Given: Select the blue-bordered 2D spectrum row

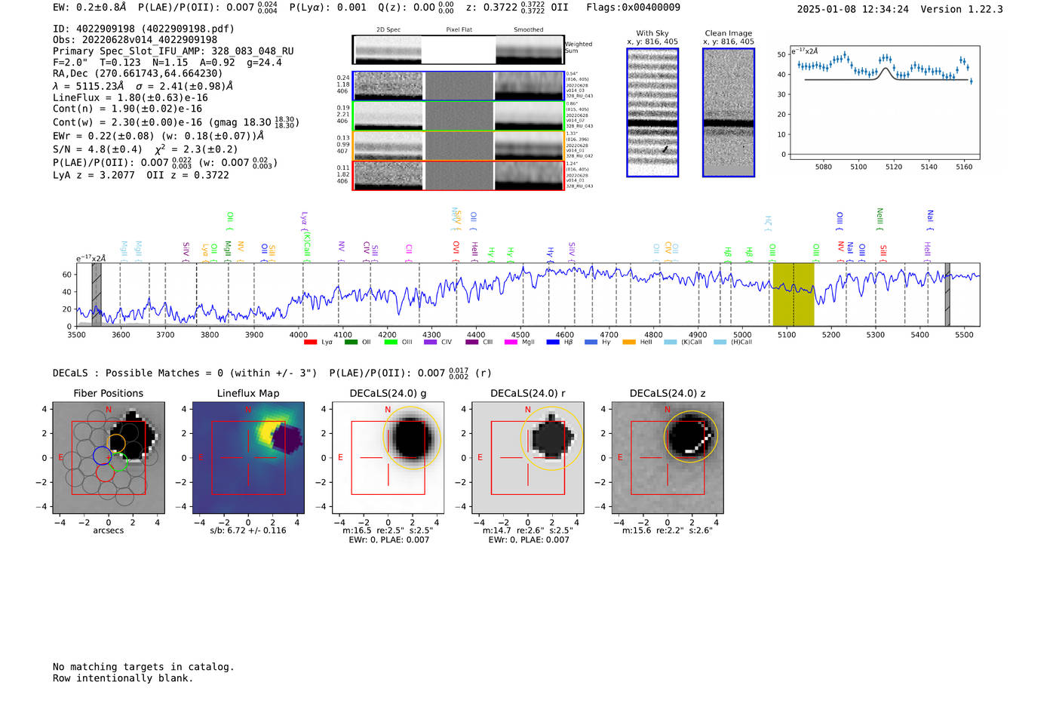Looking at the screenshot, I should click(458, 86).
